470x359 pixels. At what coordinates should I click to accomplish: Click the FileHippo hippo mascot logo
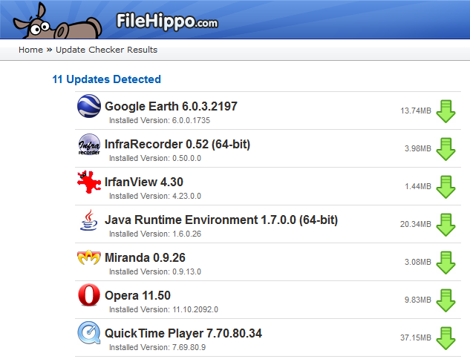pos(57,21)
